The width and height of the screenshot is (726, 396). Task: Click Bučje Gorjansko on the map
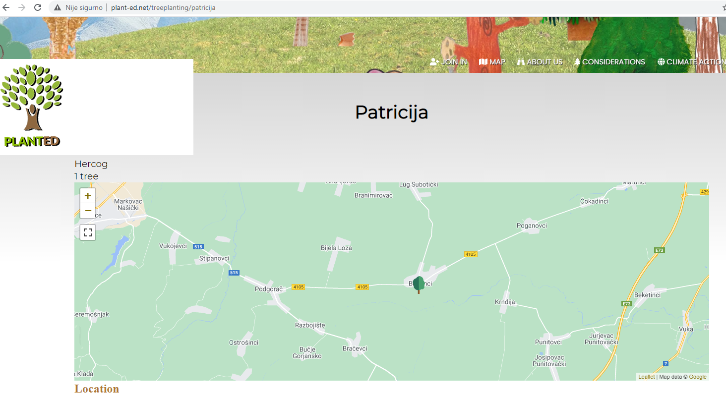tap(307, 353)
